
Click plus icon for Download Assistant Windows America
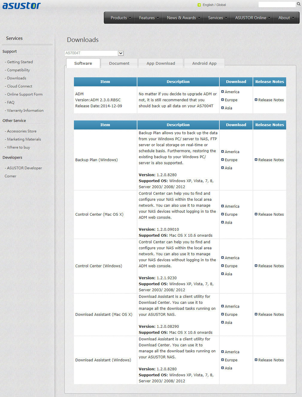point(222,352)
